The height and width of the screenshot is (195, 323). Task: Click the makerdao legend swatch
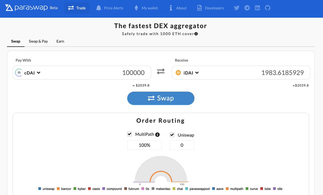click(x=153, y=189)
